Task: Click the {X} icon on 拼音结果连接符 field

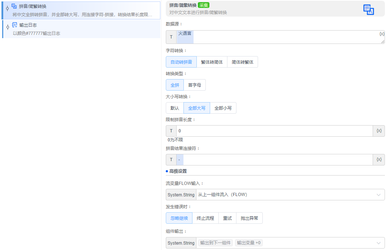Action: 379,159
